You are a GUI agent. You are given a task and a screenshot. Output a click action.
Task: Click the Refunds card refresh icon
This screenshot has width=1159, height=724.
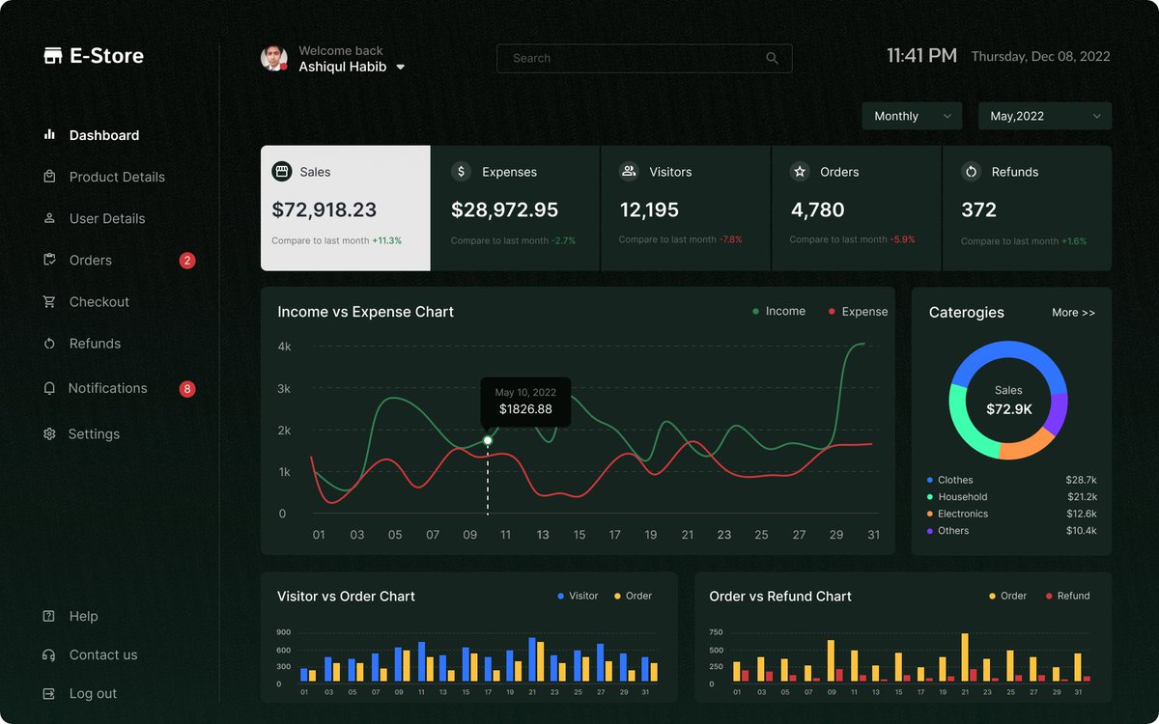[x=972, y=172]
